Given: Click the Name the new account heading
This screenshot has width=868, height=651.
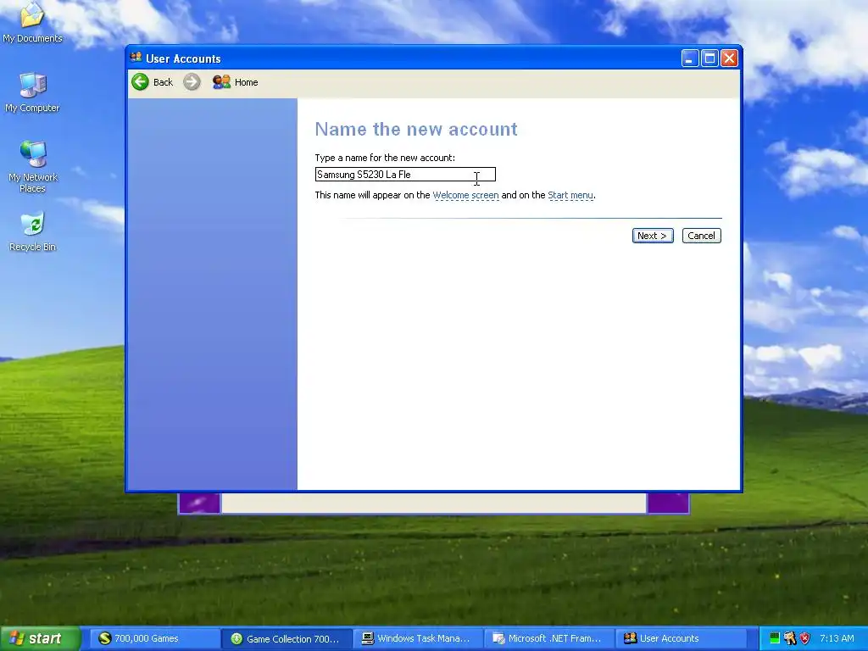Looking at the screenshot, I should click(x=416, y=129).
